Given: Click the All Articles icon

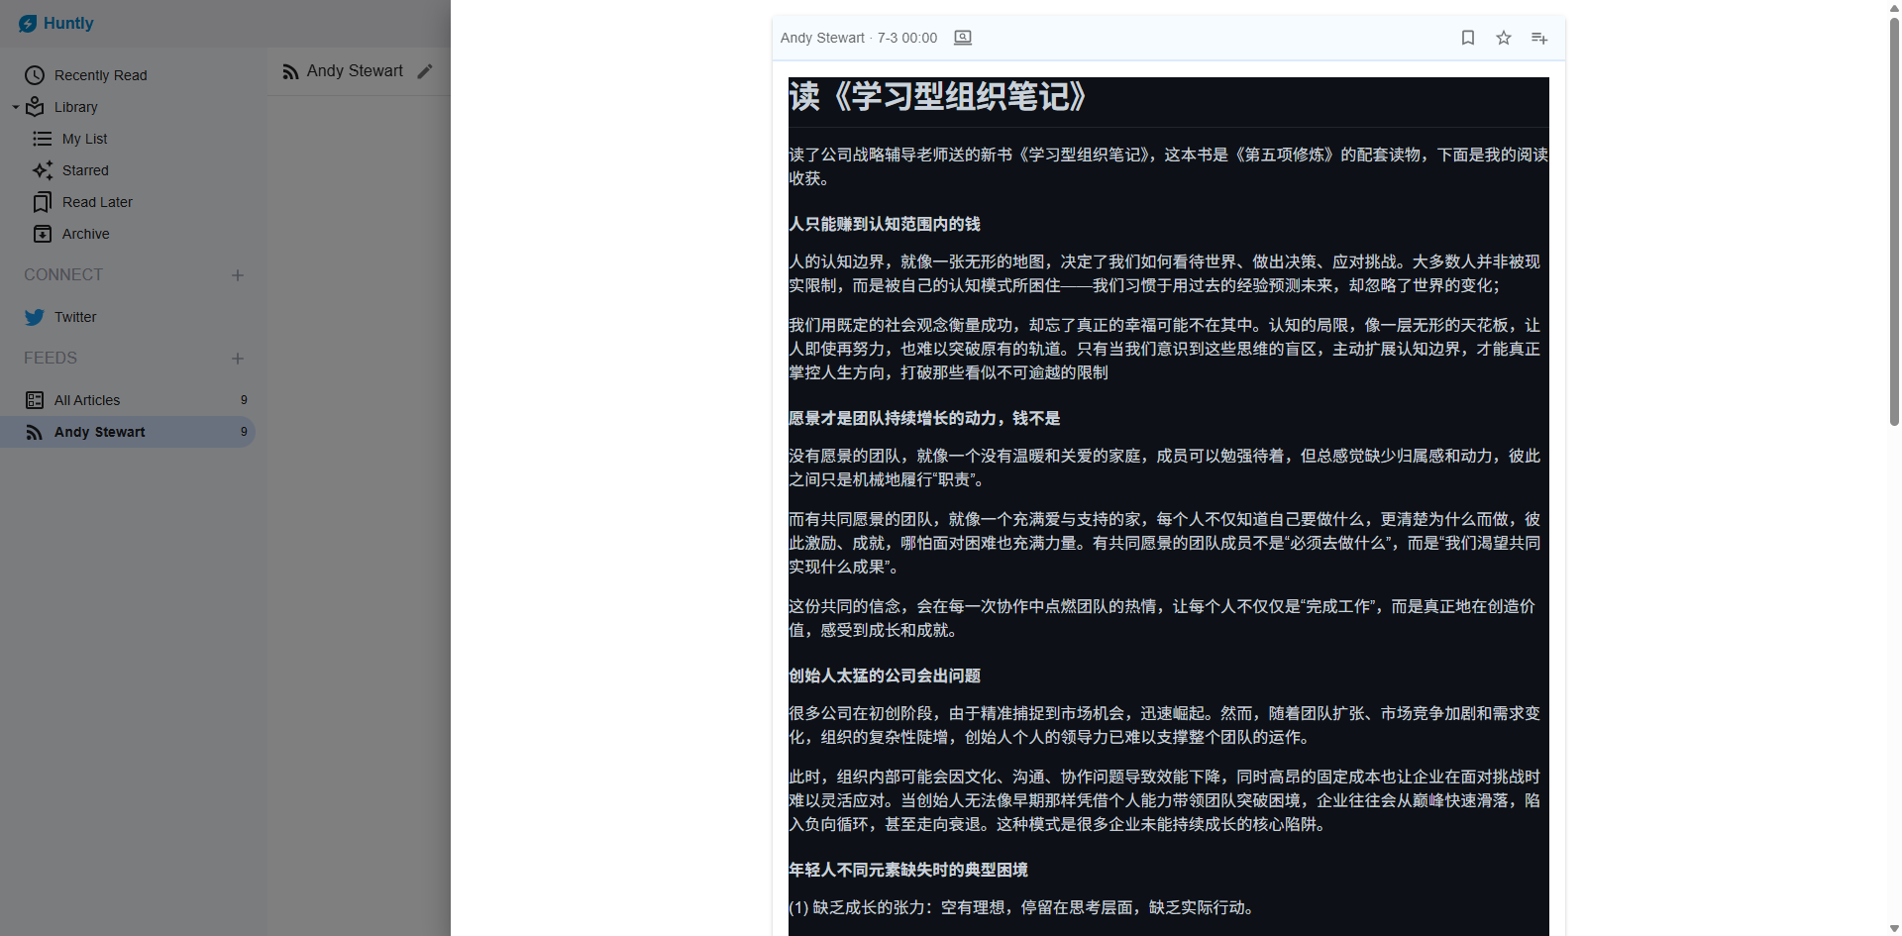Looking at the screenshot, I should pos(35,400).
